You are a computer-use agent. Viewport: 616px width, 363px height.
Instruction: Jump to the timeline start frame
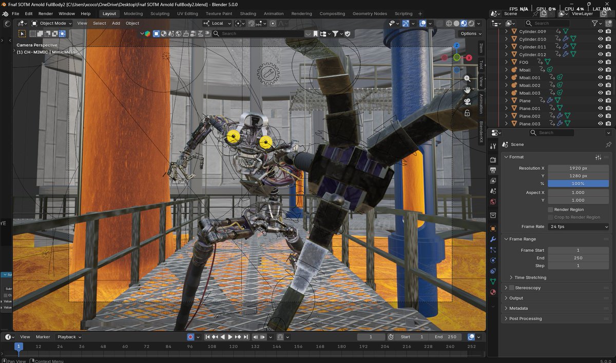[x=208, y=337]
